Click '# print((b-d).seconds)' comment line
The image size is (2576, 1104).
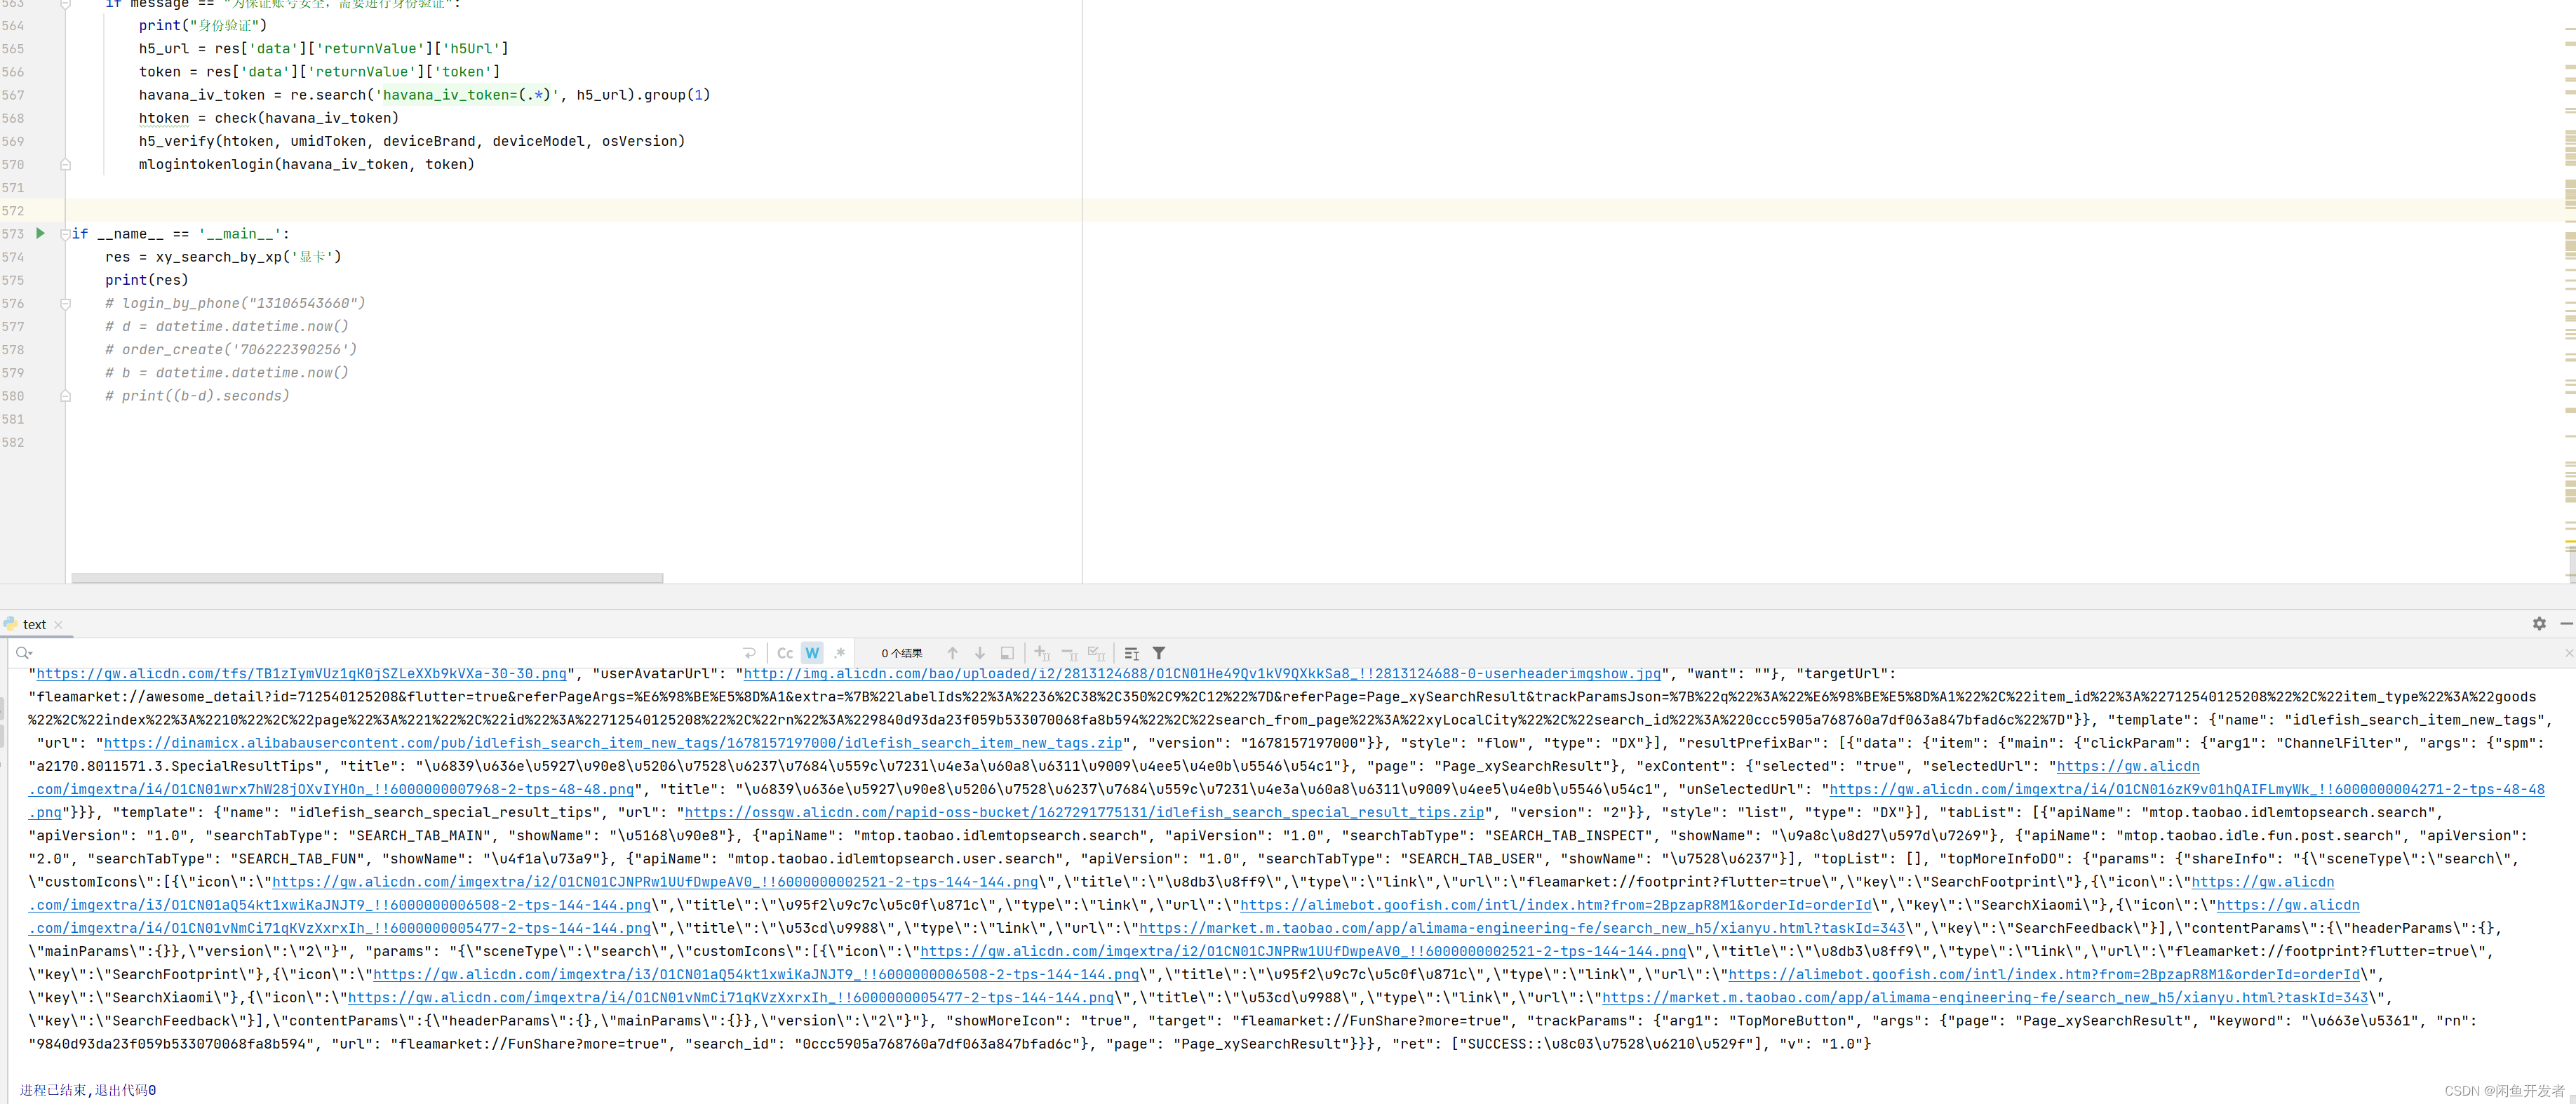197,396
